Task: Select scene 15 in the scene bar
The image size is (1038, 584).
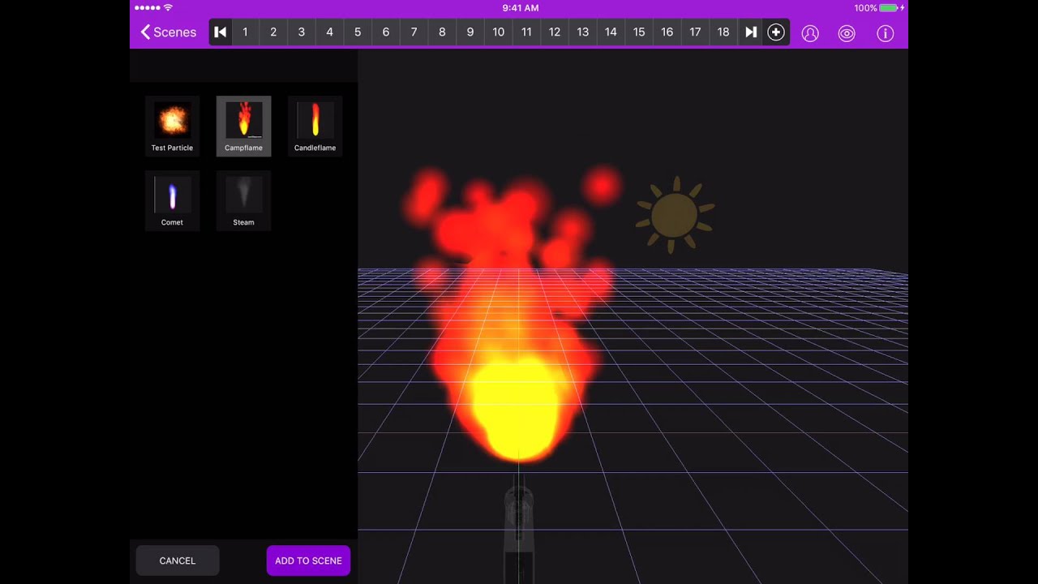Action: point(639,32)
